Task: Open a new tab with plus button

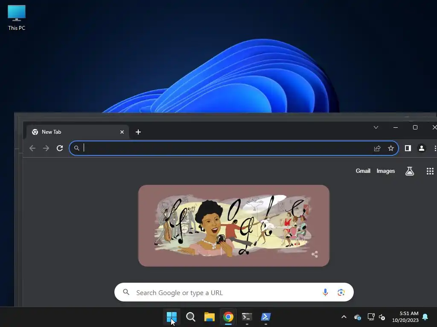Action: [138, 132]
